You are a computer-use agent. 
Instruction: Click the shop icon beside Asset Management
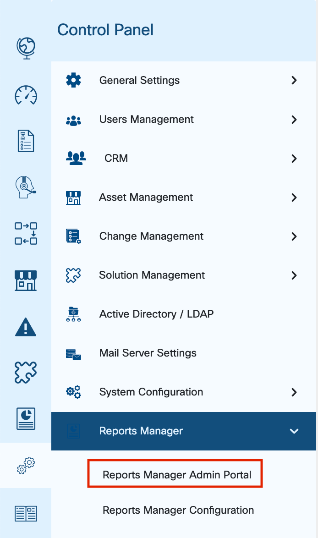click(73, 198)
